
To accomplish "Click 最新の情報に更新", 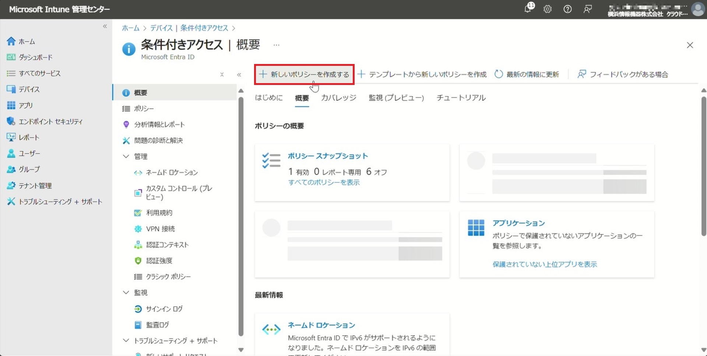I will [x=527, y=74].
